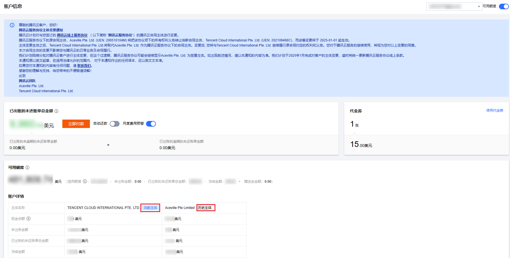Image resolution: width=510 pixels, height=258 pixels.
Task: Click the voucher count 1 张
Action: pos(354,124)
